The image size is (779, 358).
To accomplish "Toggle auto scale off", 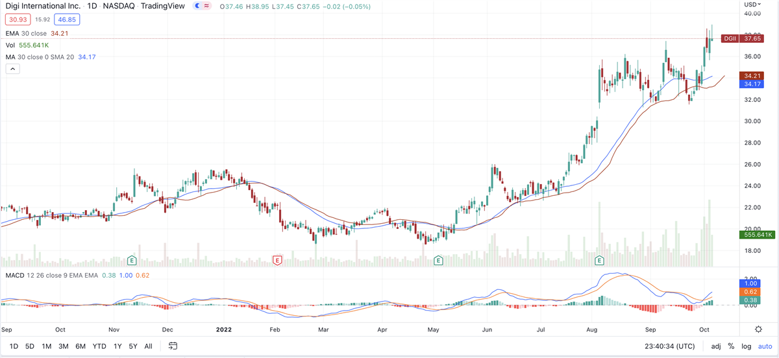I will (x=765, y=346).
